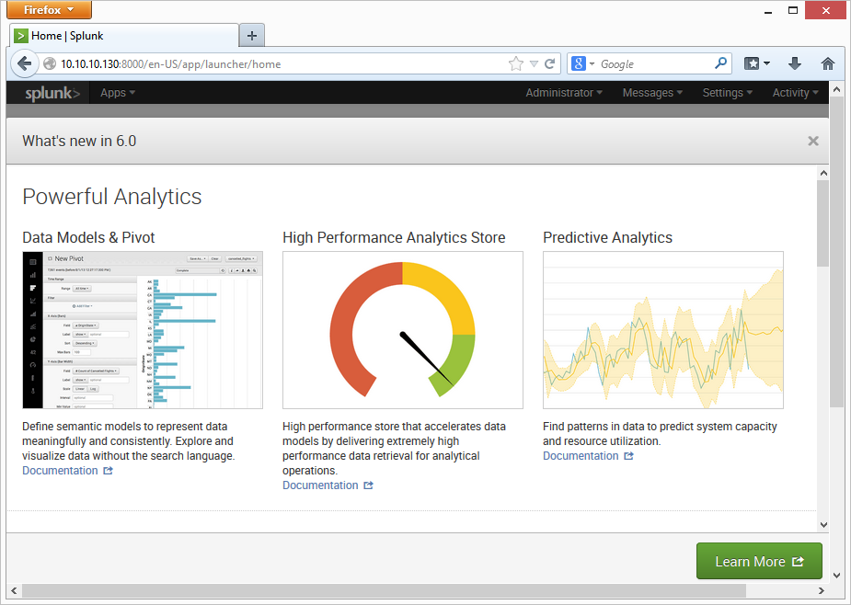Screen dimensions: 851x605
Task: Click the What's new panel vertical scrollbar thumb
Action: coord(823,223)
